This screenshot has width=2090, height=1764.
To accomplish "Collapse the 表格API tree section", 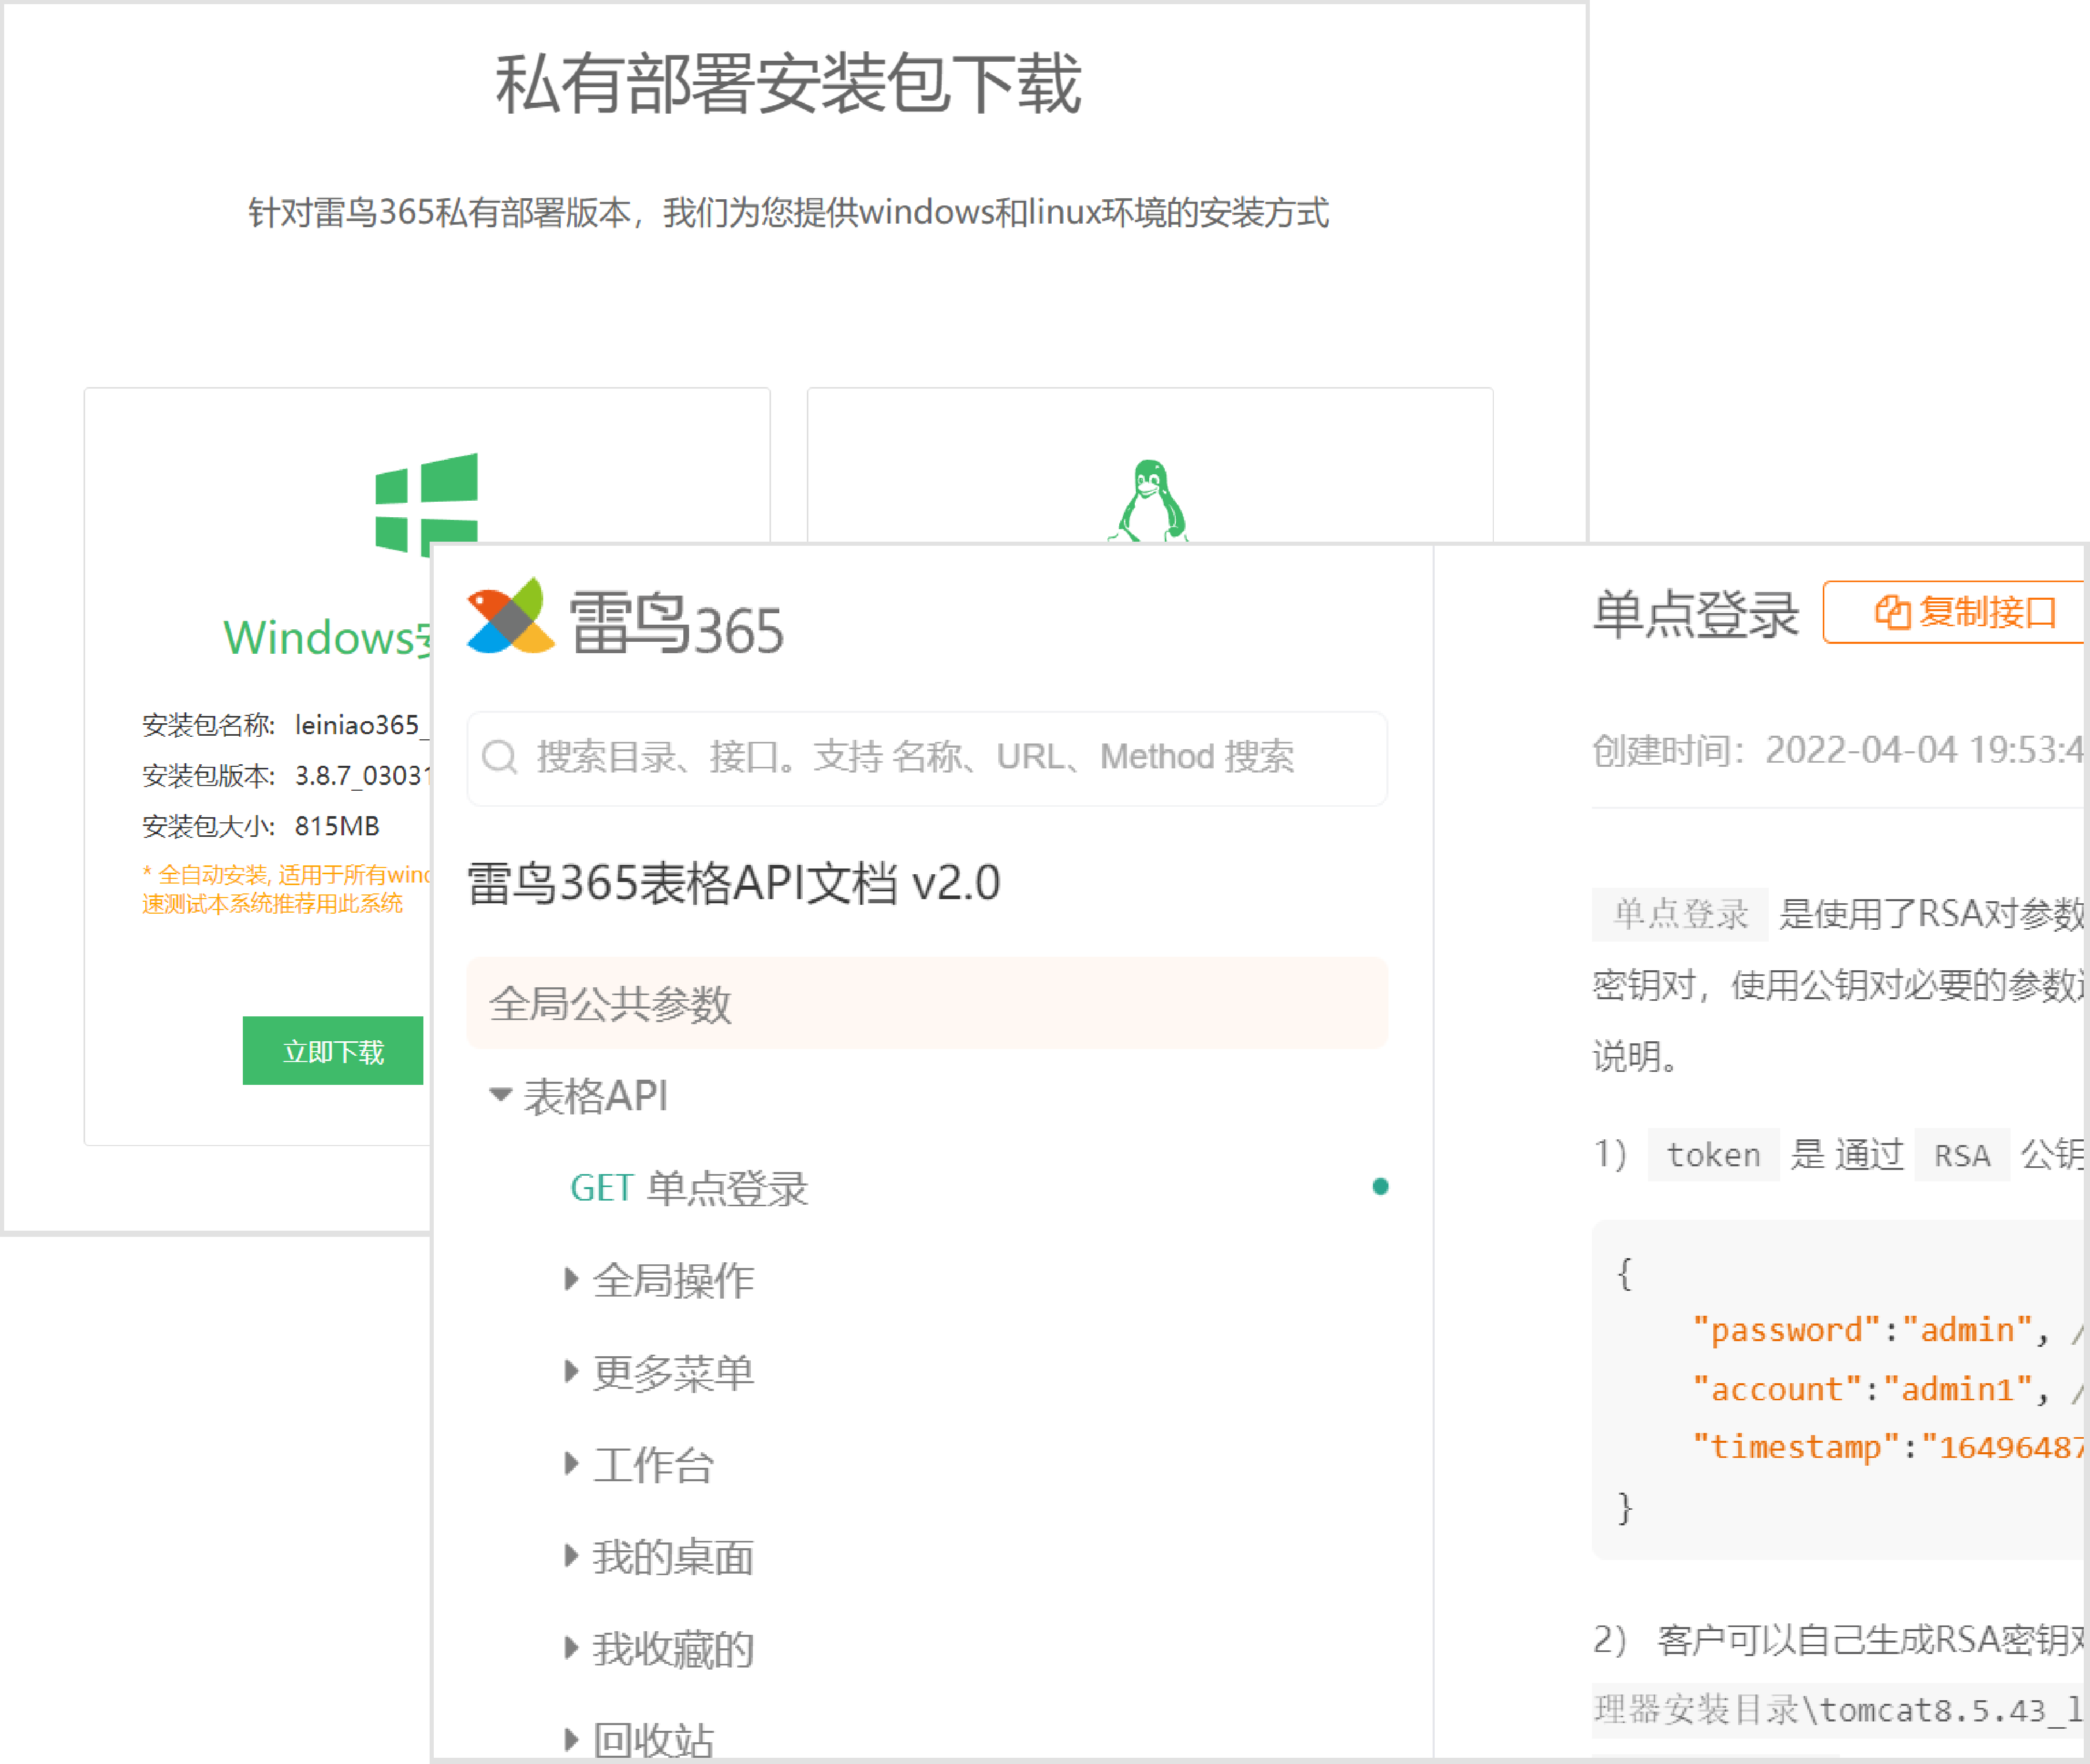I will 500,1094.
